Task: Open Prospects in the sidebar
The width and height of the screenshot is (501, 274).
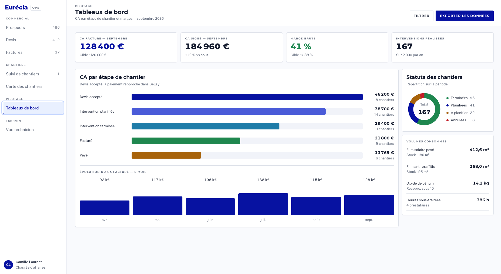Action: pos(33,28)
